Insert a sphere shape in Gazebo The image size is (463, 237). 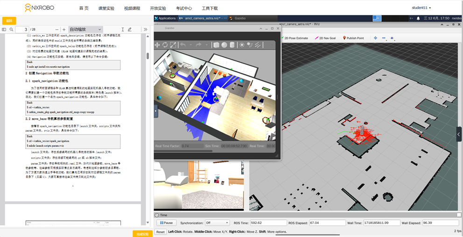coord(224,45)
